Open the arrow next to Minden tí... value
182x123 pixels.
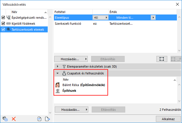point(153,18)
